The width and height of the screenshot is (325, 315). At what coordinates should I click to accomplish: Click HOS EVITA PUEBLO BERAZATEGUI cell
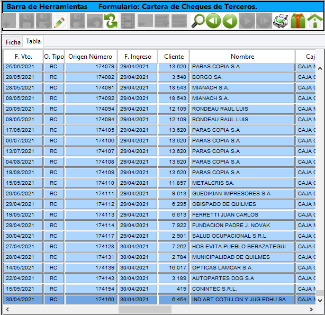click(x=242, y=247)
